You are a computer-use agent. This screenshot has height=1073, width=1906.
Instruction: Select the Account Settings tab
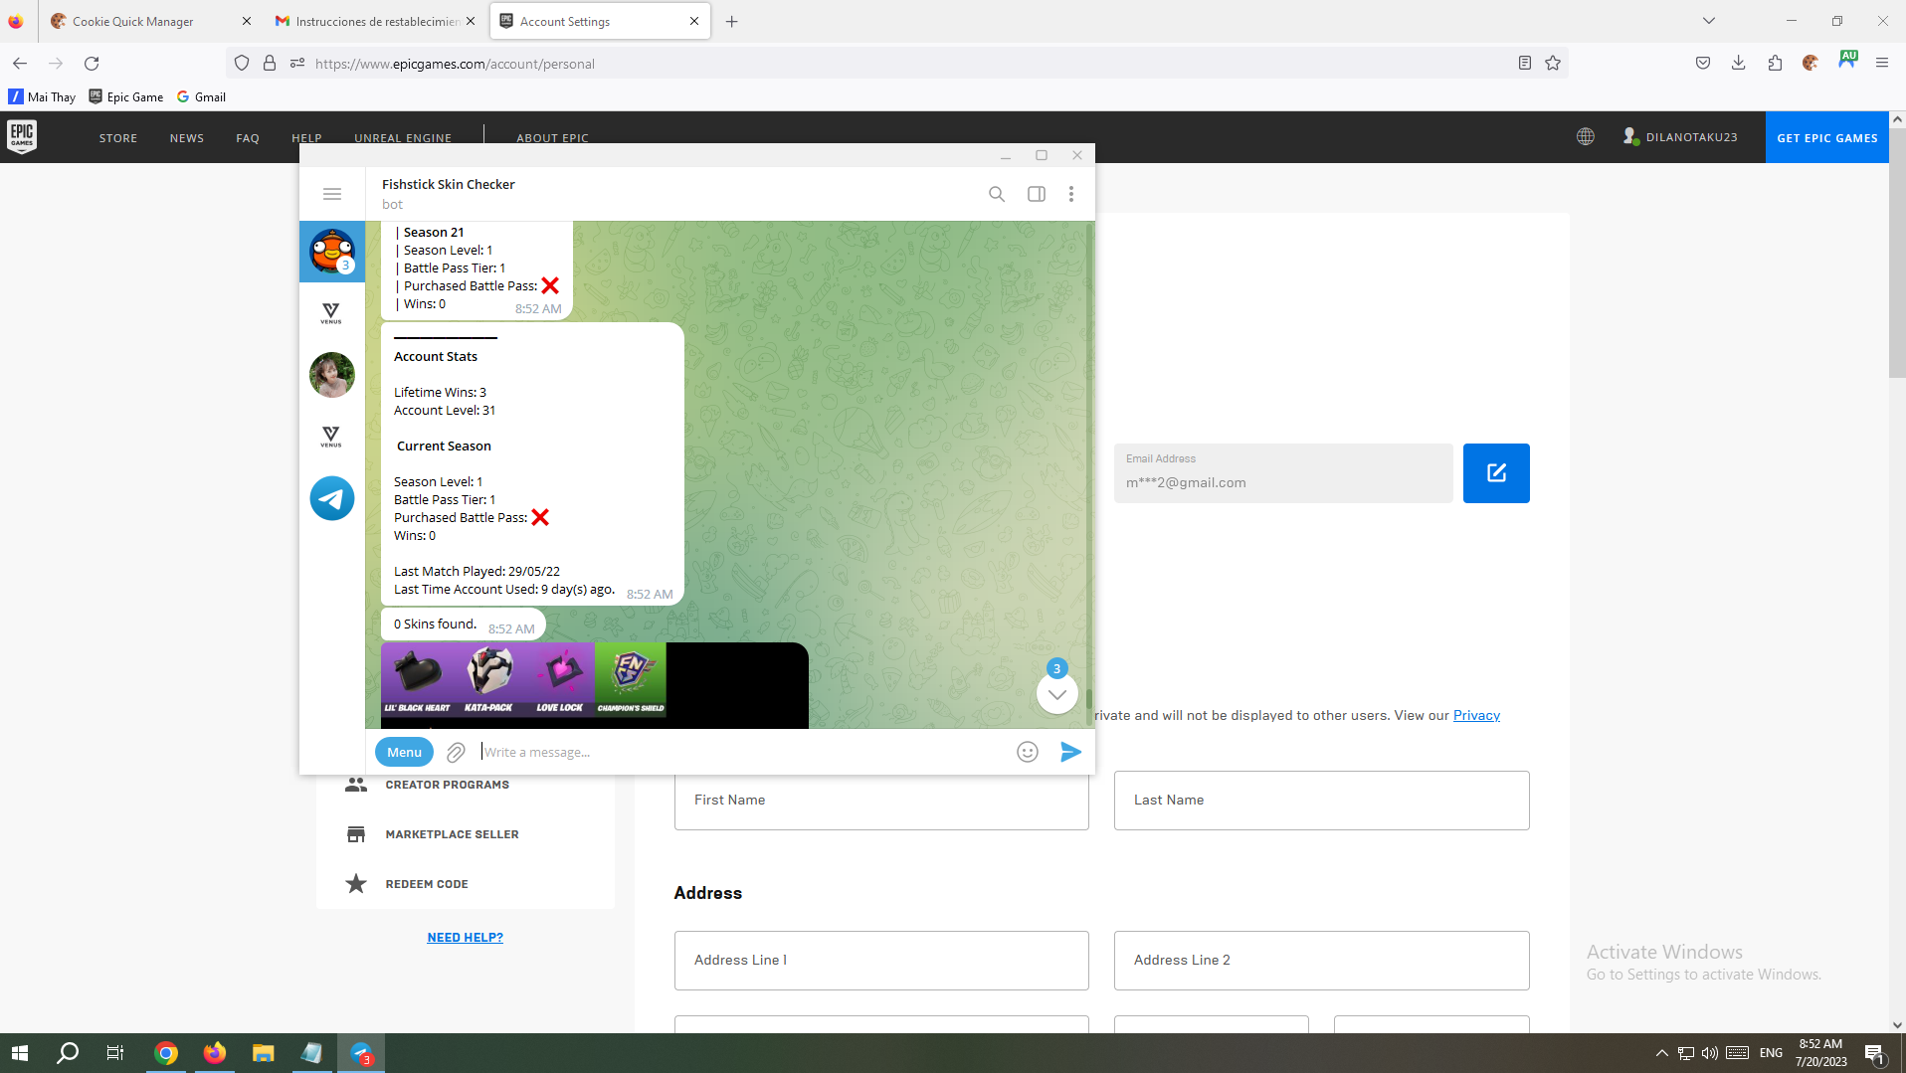click(600, 21)
